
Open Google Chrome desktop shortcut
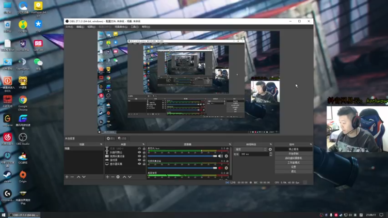23,103
